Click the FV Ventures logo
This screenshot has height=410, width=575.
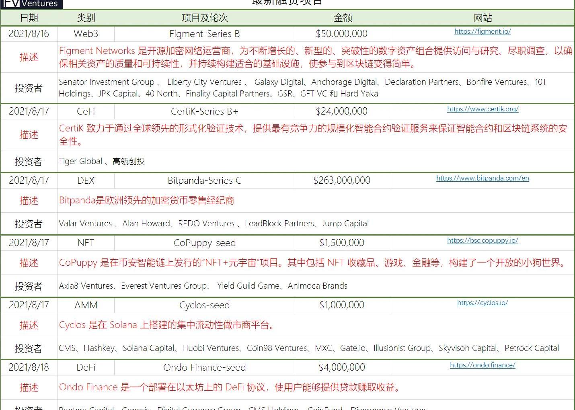click(31, 4)
